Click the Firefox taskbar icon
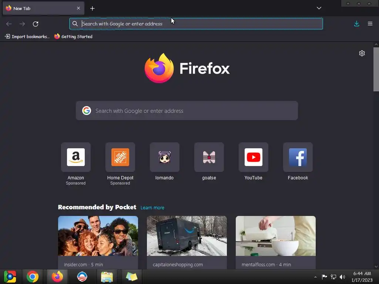The height and width of the screenshot is (284, 379). tap(57, 277)
